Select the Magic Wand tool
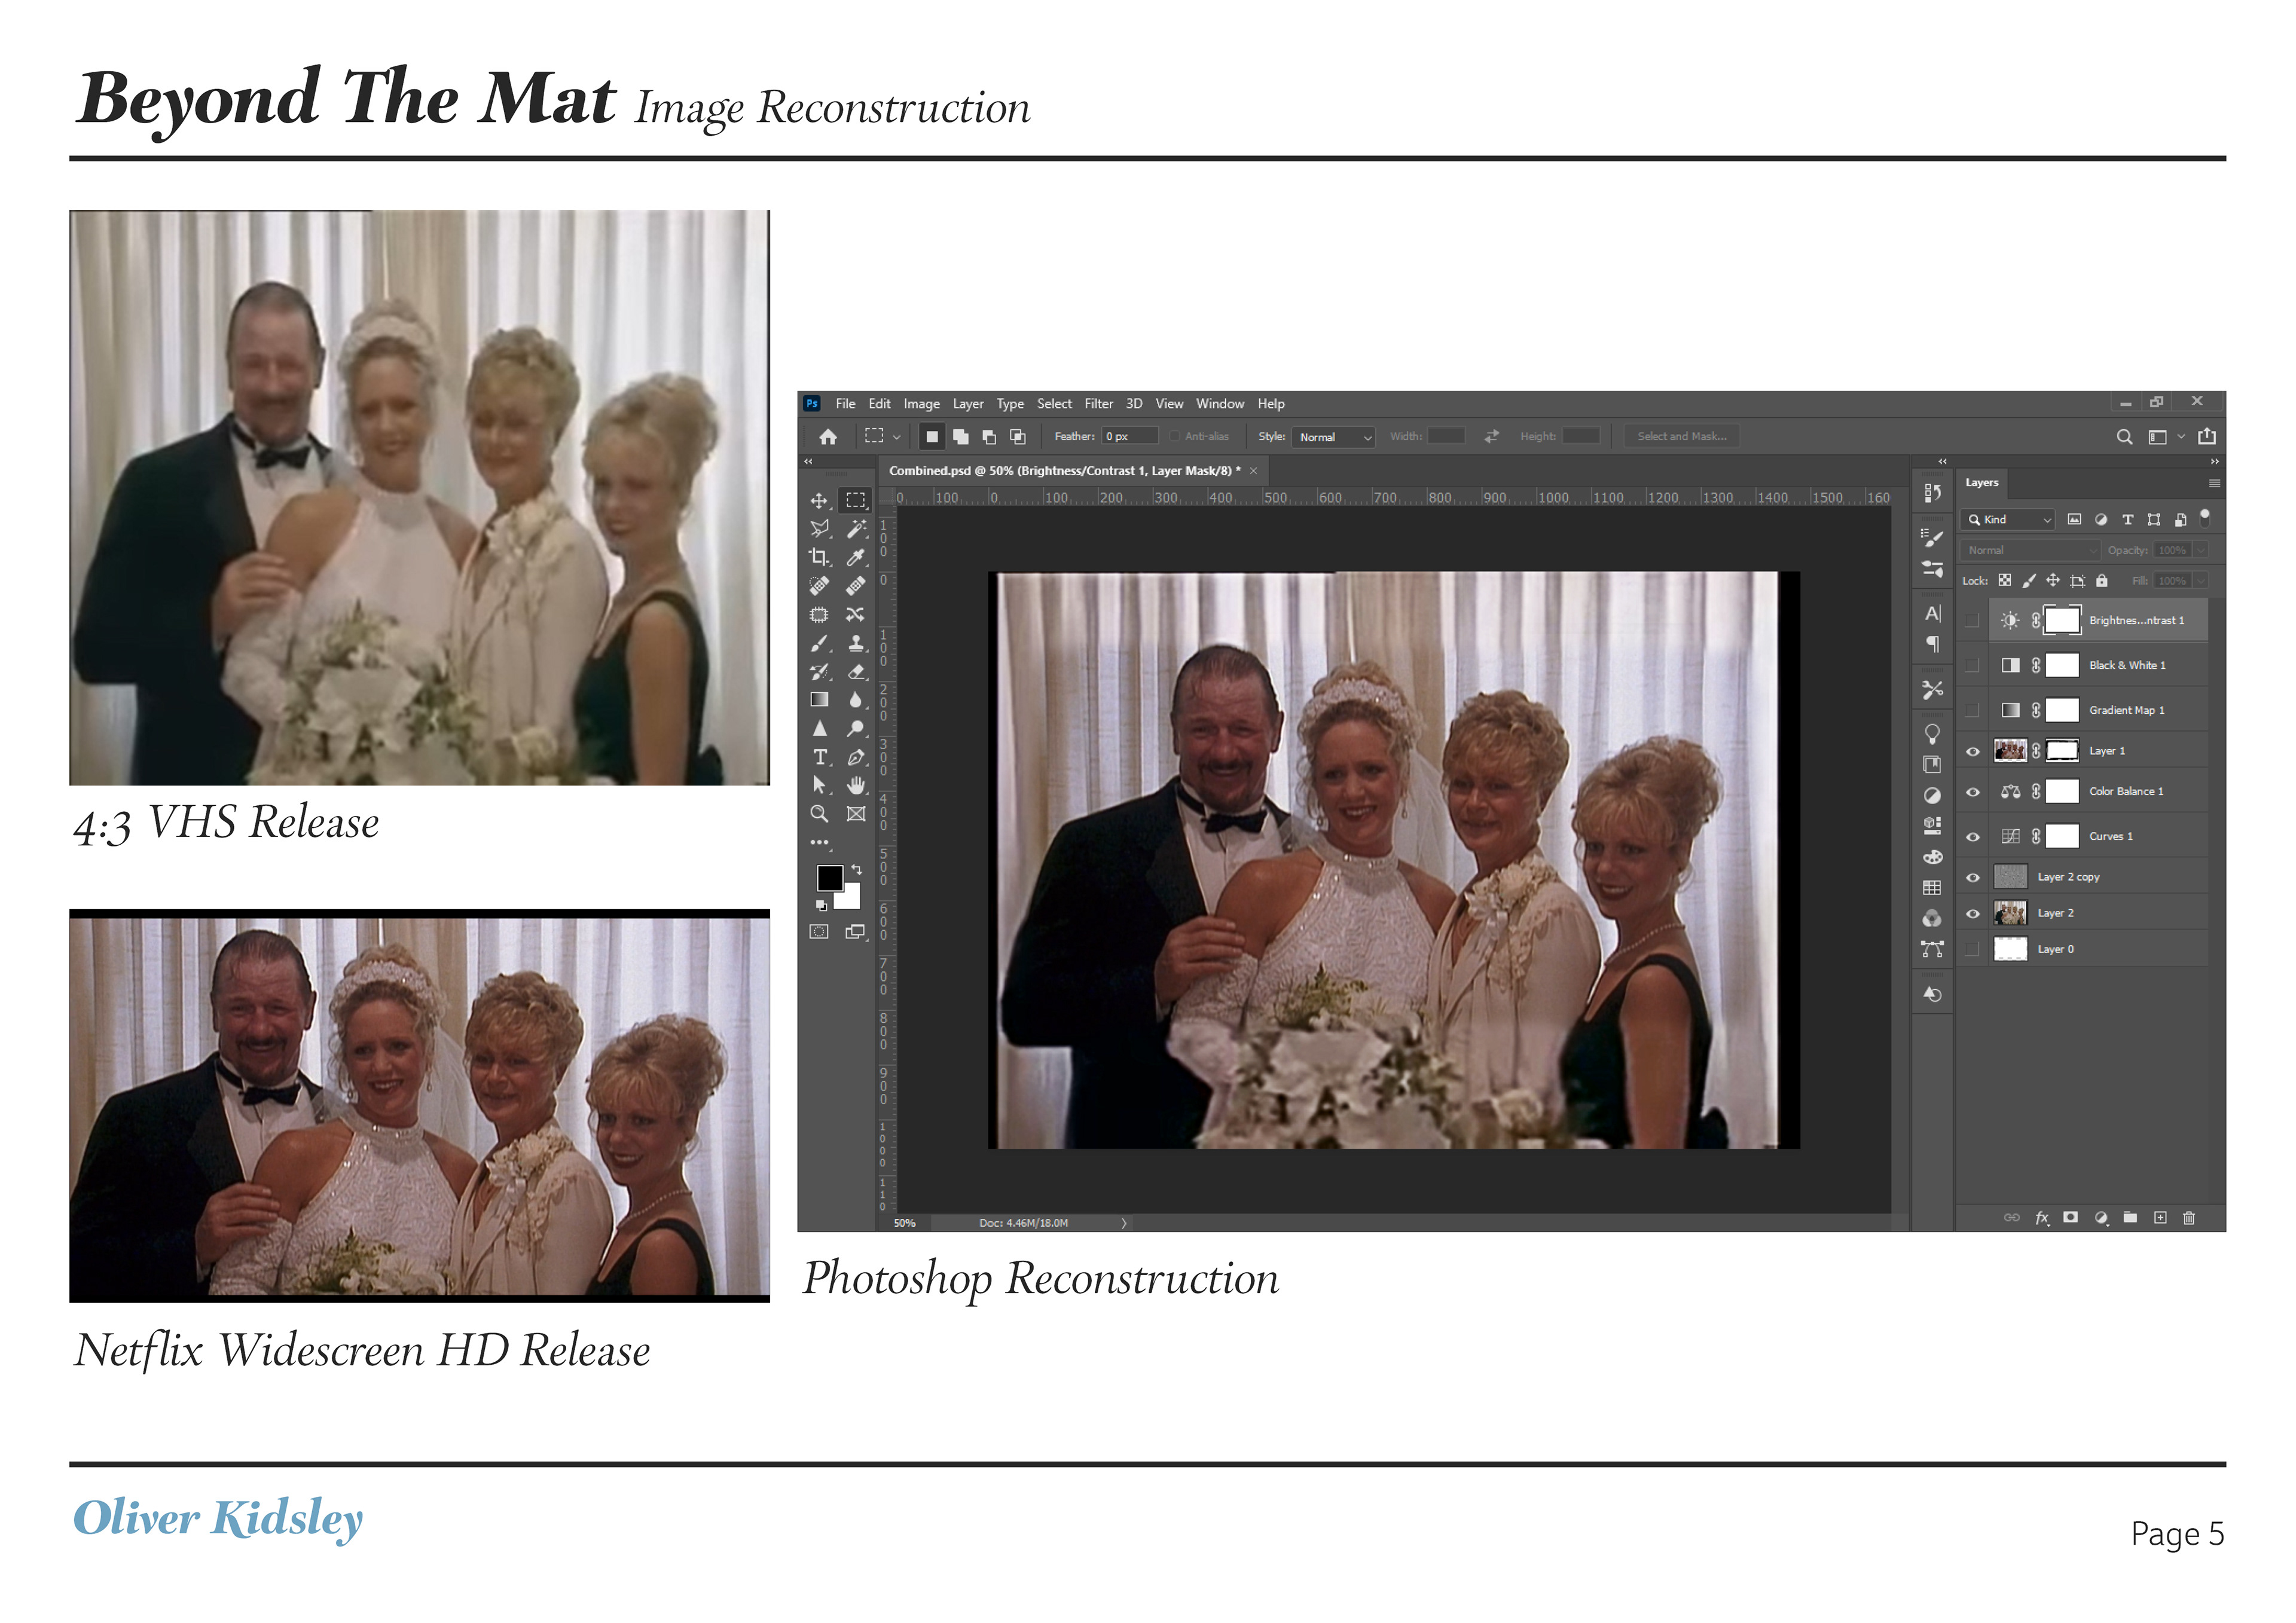This screenshot has width=2296, height=1623. point(856,529)
